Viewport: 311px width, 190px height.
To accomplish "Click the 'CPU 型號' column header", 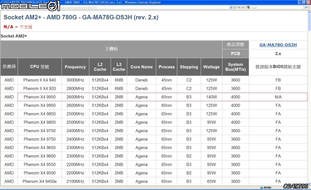I will [x=39, y=67].
